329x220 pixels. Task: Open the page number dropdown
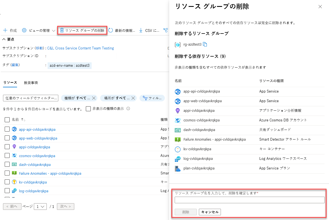pos(40,207)
